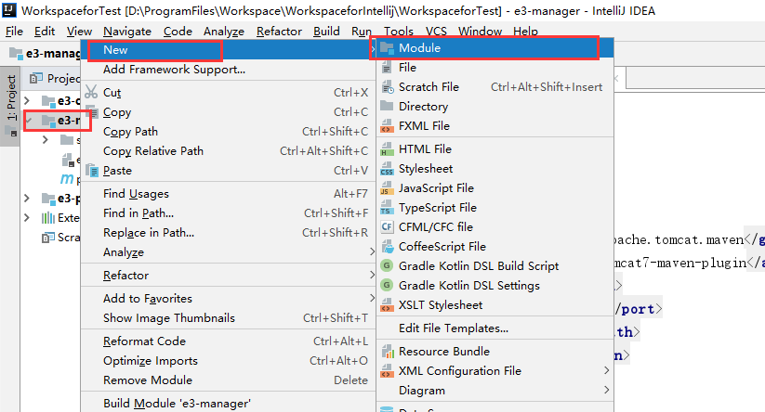Click the FXML File icon
The height and width of the screenshot is (412, 765).
pos(387,126)
